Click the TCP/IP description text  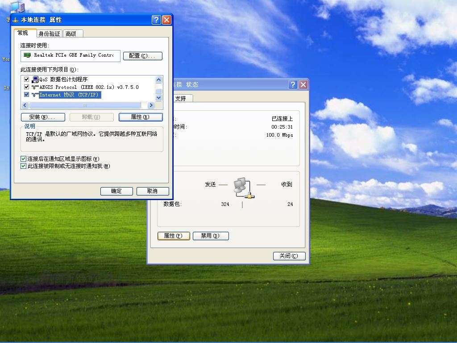[x=91, y=137]
